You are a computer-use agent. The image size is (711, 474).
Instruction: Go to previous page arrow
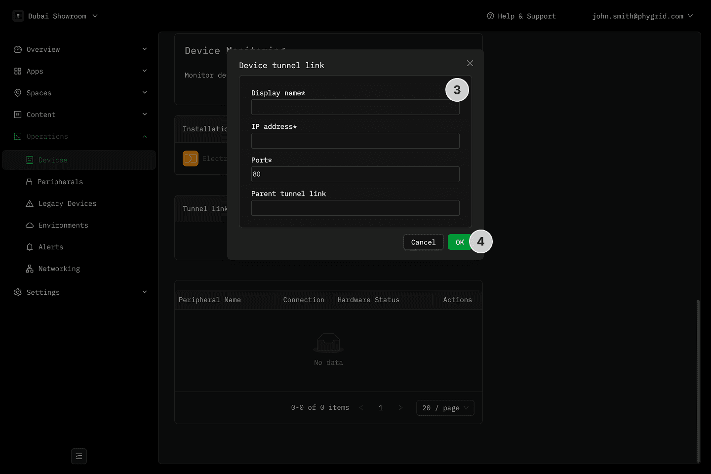(x=361, y=408)
